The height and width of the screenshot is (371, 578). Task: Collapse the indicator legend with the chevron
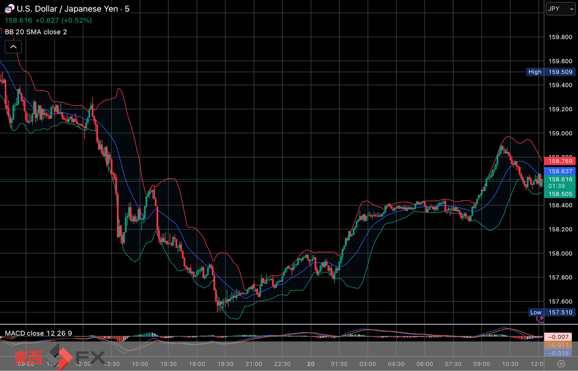coord(13,47)
